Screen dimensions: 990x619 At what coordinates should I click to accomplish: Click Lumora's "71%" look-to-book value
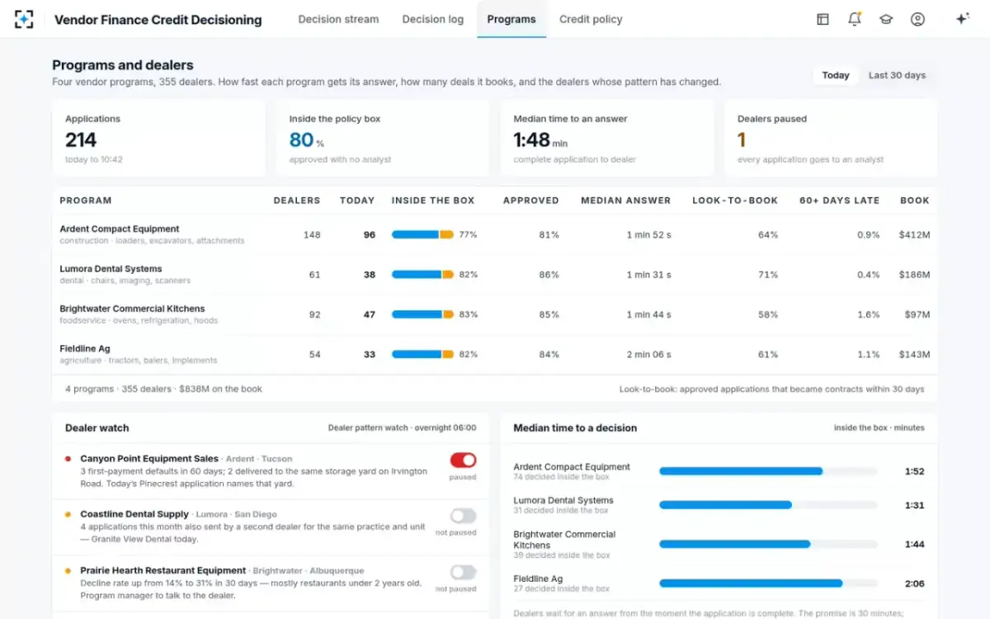click(x=768, y=275)
